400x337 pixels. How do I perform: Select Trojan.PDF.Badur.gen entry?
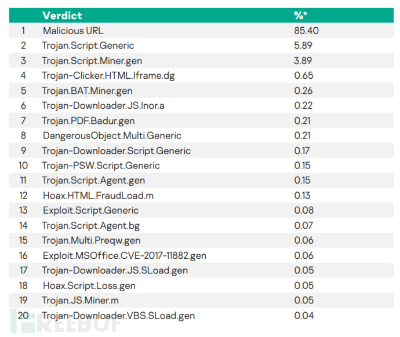click(x=88, y=120)
